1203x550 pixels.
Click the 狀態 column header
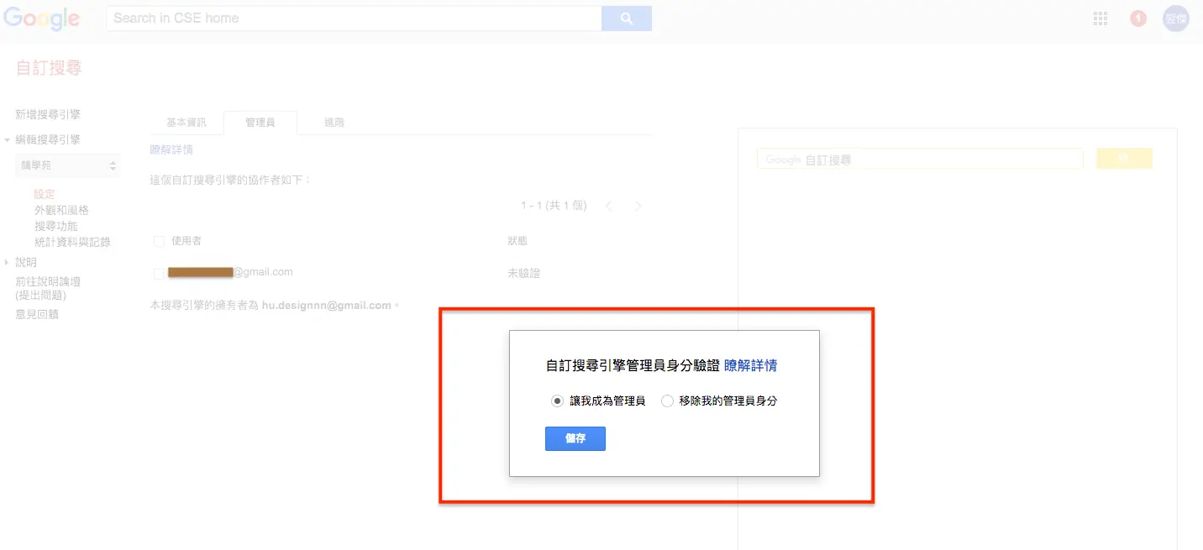517,241
